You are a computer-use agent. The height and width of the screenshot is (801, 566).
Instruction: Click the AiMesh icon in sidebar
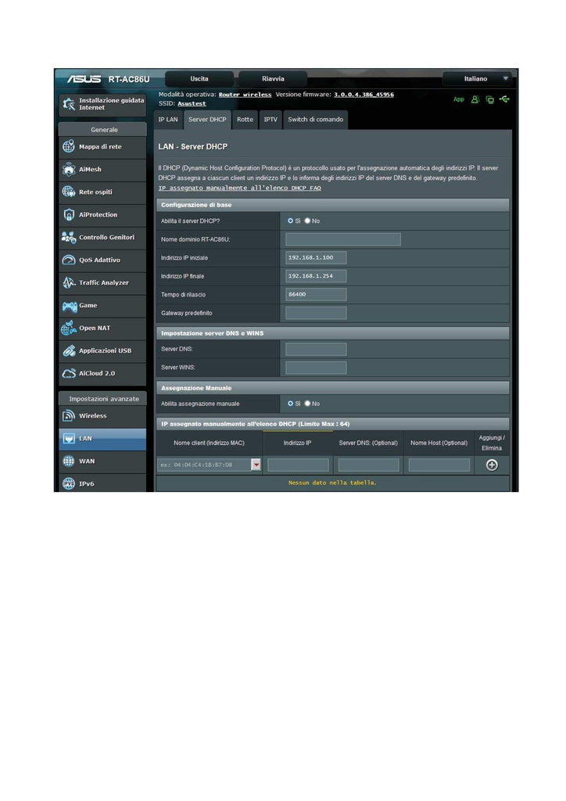[x=68, y=169]
